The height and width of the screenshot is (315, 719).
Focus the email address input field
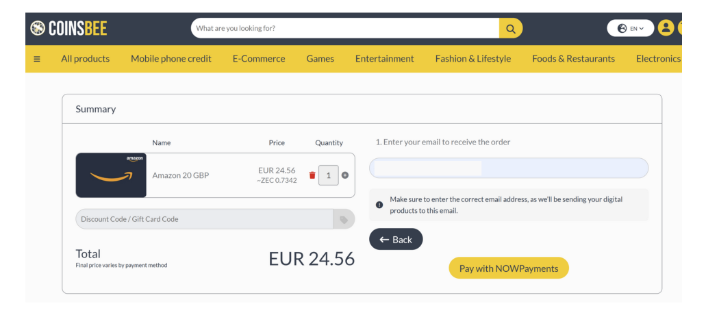coord(509,168)
